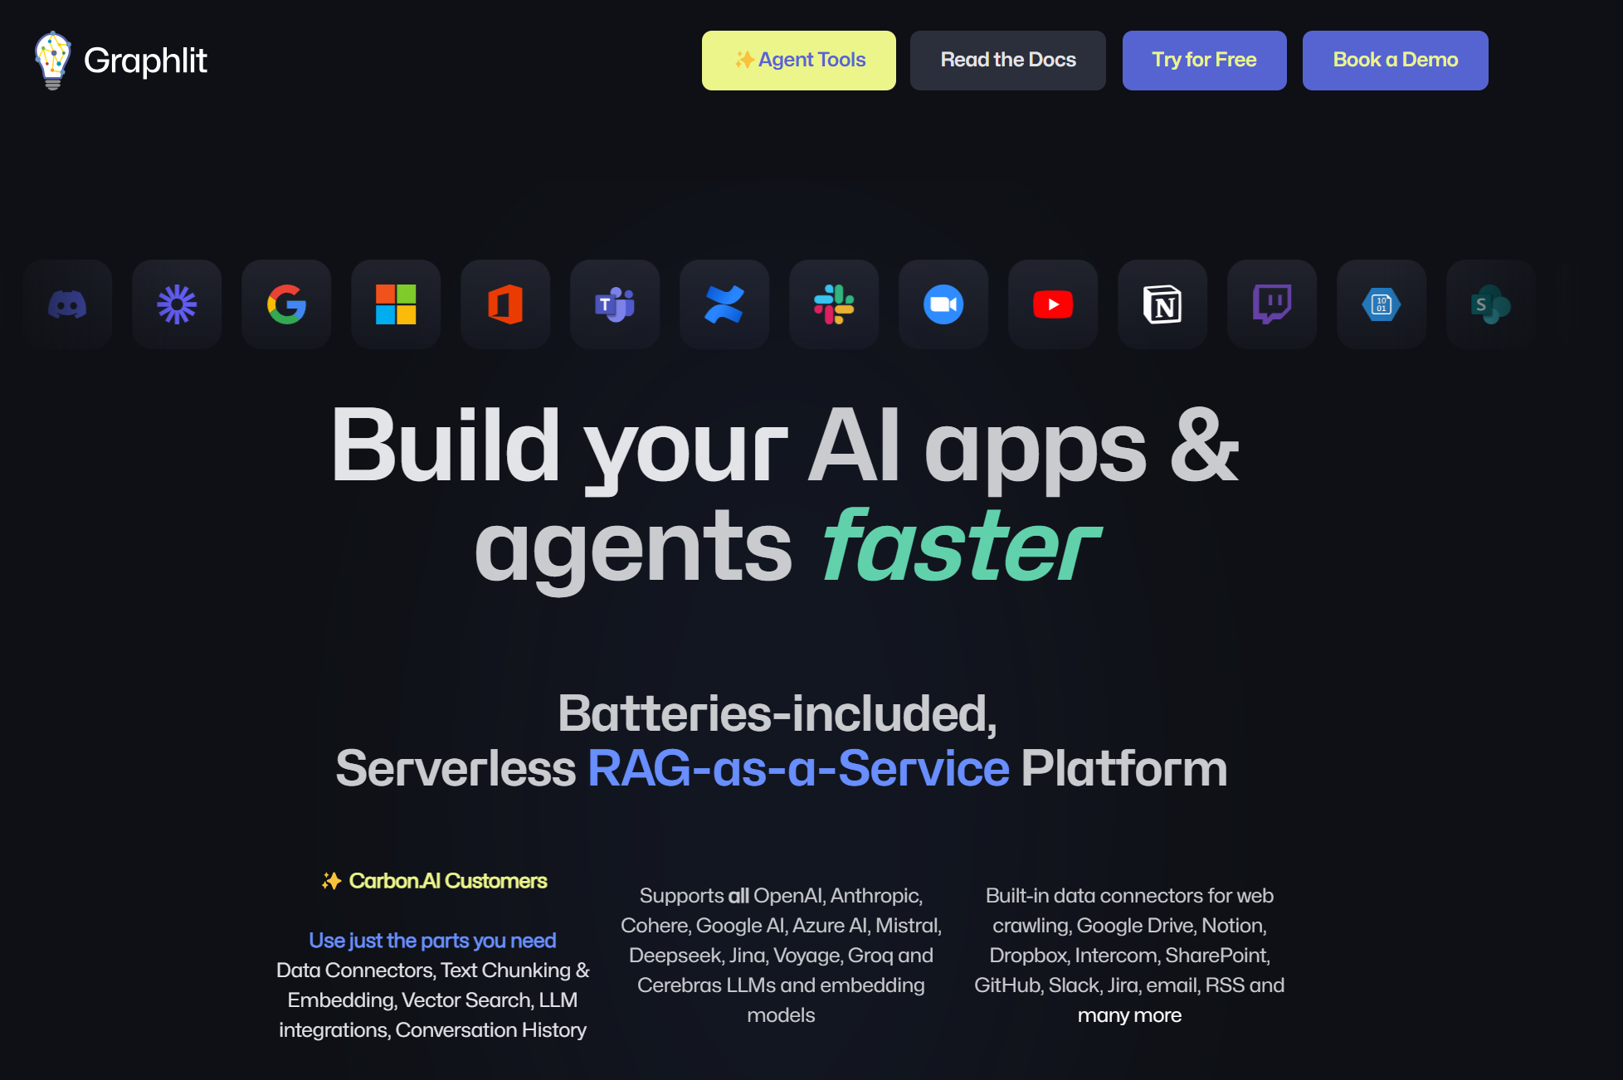The height and width of the screenshot is (1080, 1623).
Task: Click the YouTube integration icon
Action: click(x=1051, y=305)
